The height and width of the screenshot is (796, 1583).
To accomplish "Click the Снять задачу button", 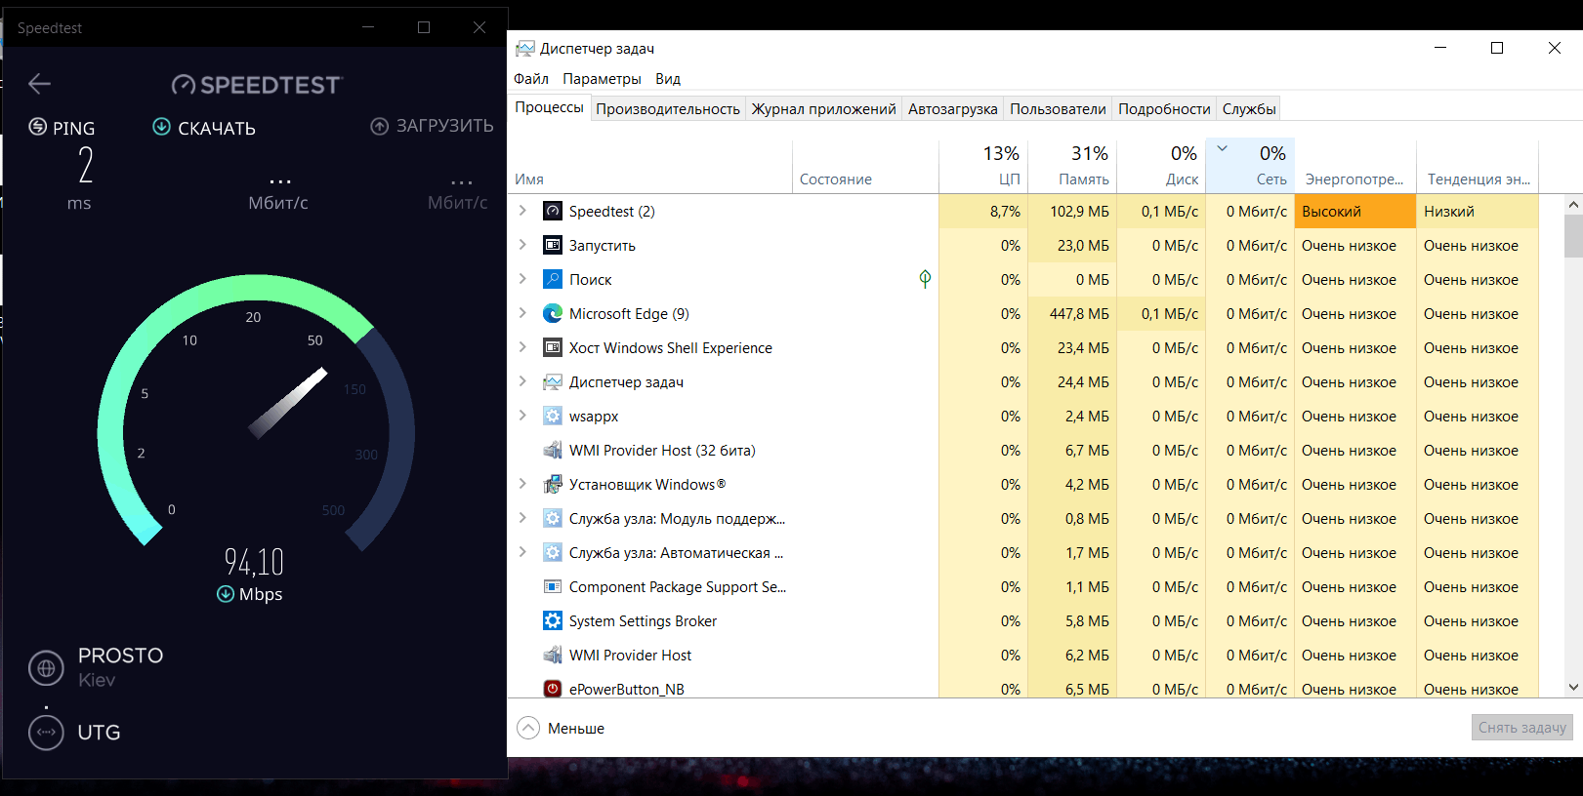I will [x=1521, y=728].
